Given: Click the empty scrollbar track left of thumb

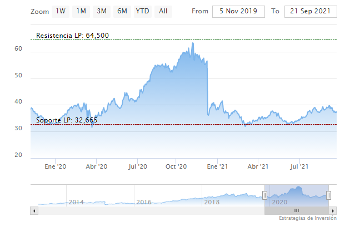Looking at the screenshot, I should [150, 210].
